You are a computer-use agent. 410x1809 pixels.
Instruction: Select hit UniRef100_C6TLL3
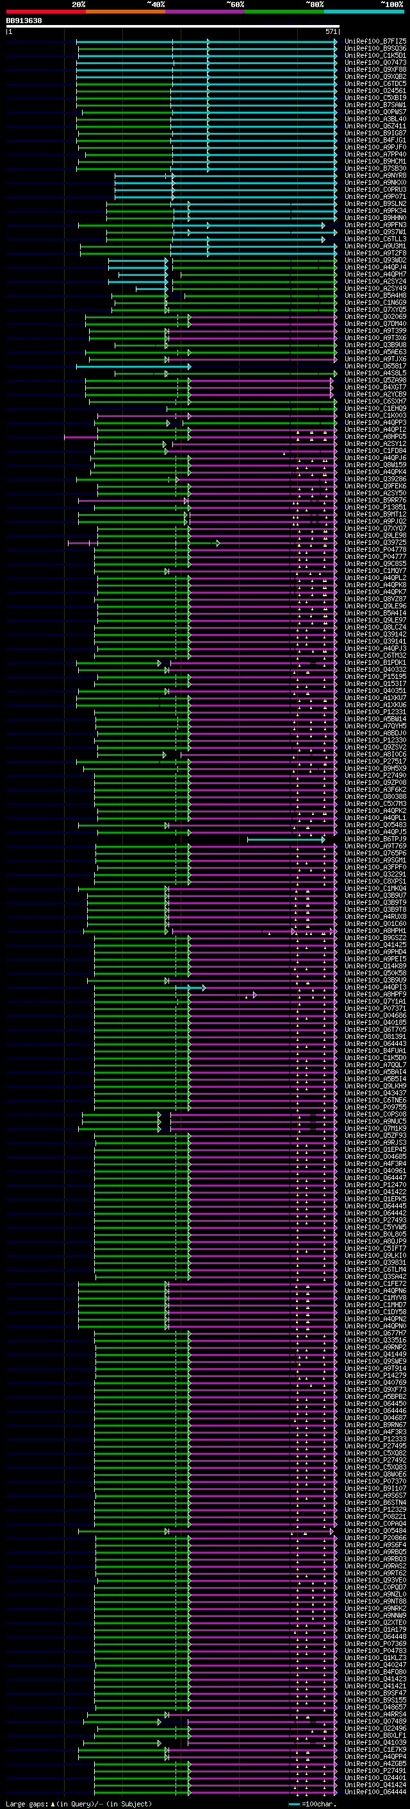[375, 239]
